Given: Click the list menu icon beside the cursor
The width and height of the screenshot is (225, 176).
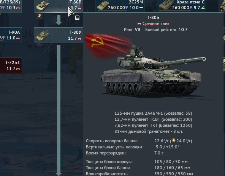Looking at the screenshot, I should (78, 18).
